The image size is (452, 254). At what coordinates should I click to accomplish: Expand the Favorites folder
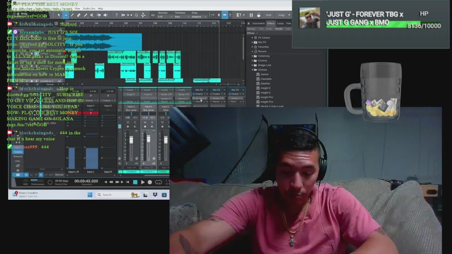(252, 47)
